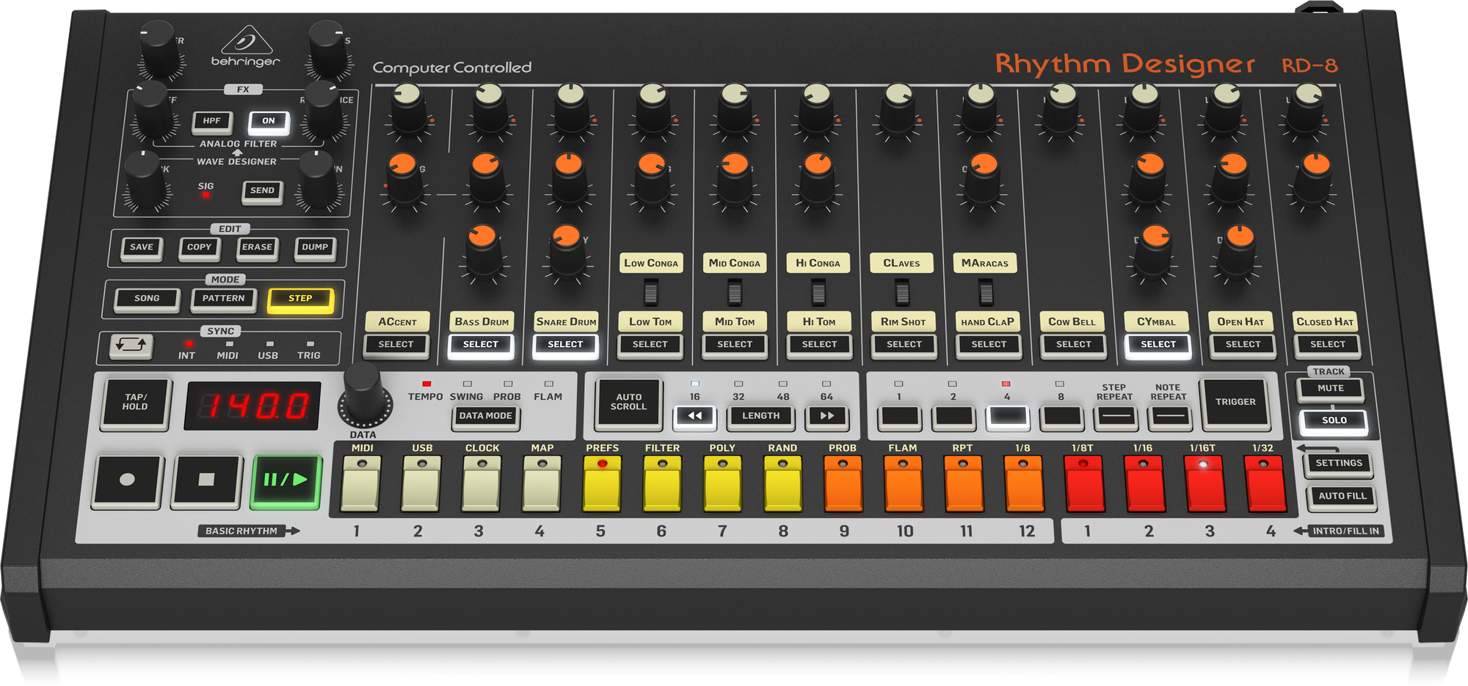Toggle the analog filter ON button

269,121
